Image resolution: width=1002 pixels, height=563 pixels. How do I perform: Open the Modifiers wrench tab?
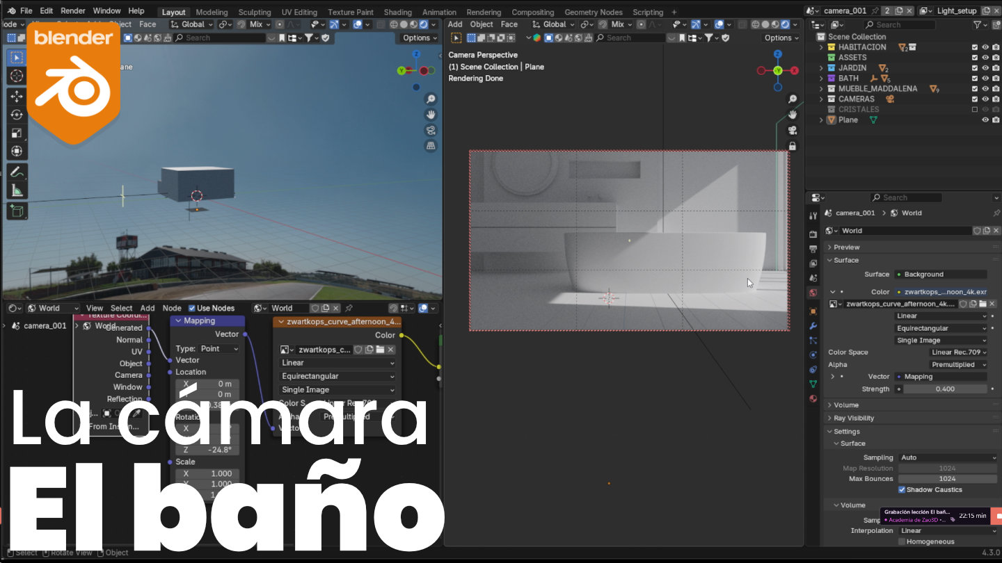[813, 325]
